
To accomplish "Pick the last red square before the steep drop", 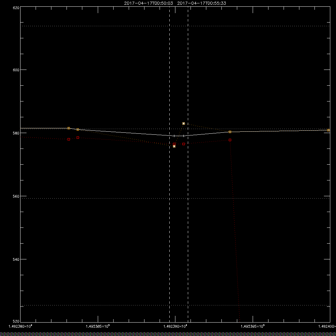I will pyautogui.click(x=230, y=140).
